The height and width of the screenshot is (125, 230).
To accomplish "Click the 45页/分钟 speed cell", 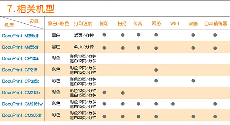I will click(84, 47).
